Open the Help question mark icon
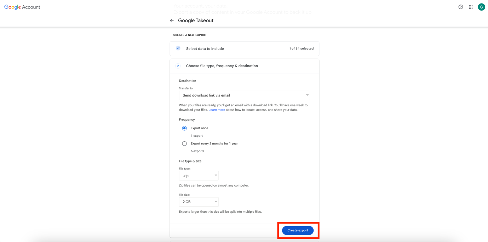488x242 pixels. (x=460, y=7)
